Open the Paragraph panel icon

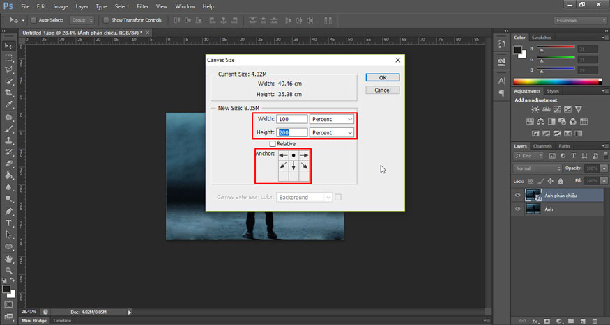502,93
